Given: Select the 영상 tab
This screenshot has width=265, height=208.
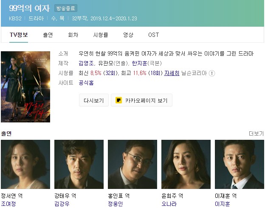Looking at the screenshot, I should (128, 35).
